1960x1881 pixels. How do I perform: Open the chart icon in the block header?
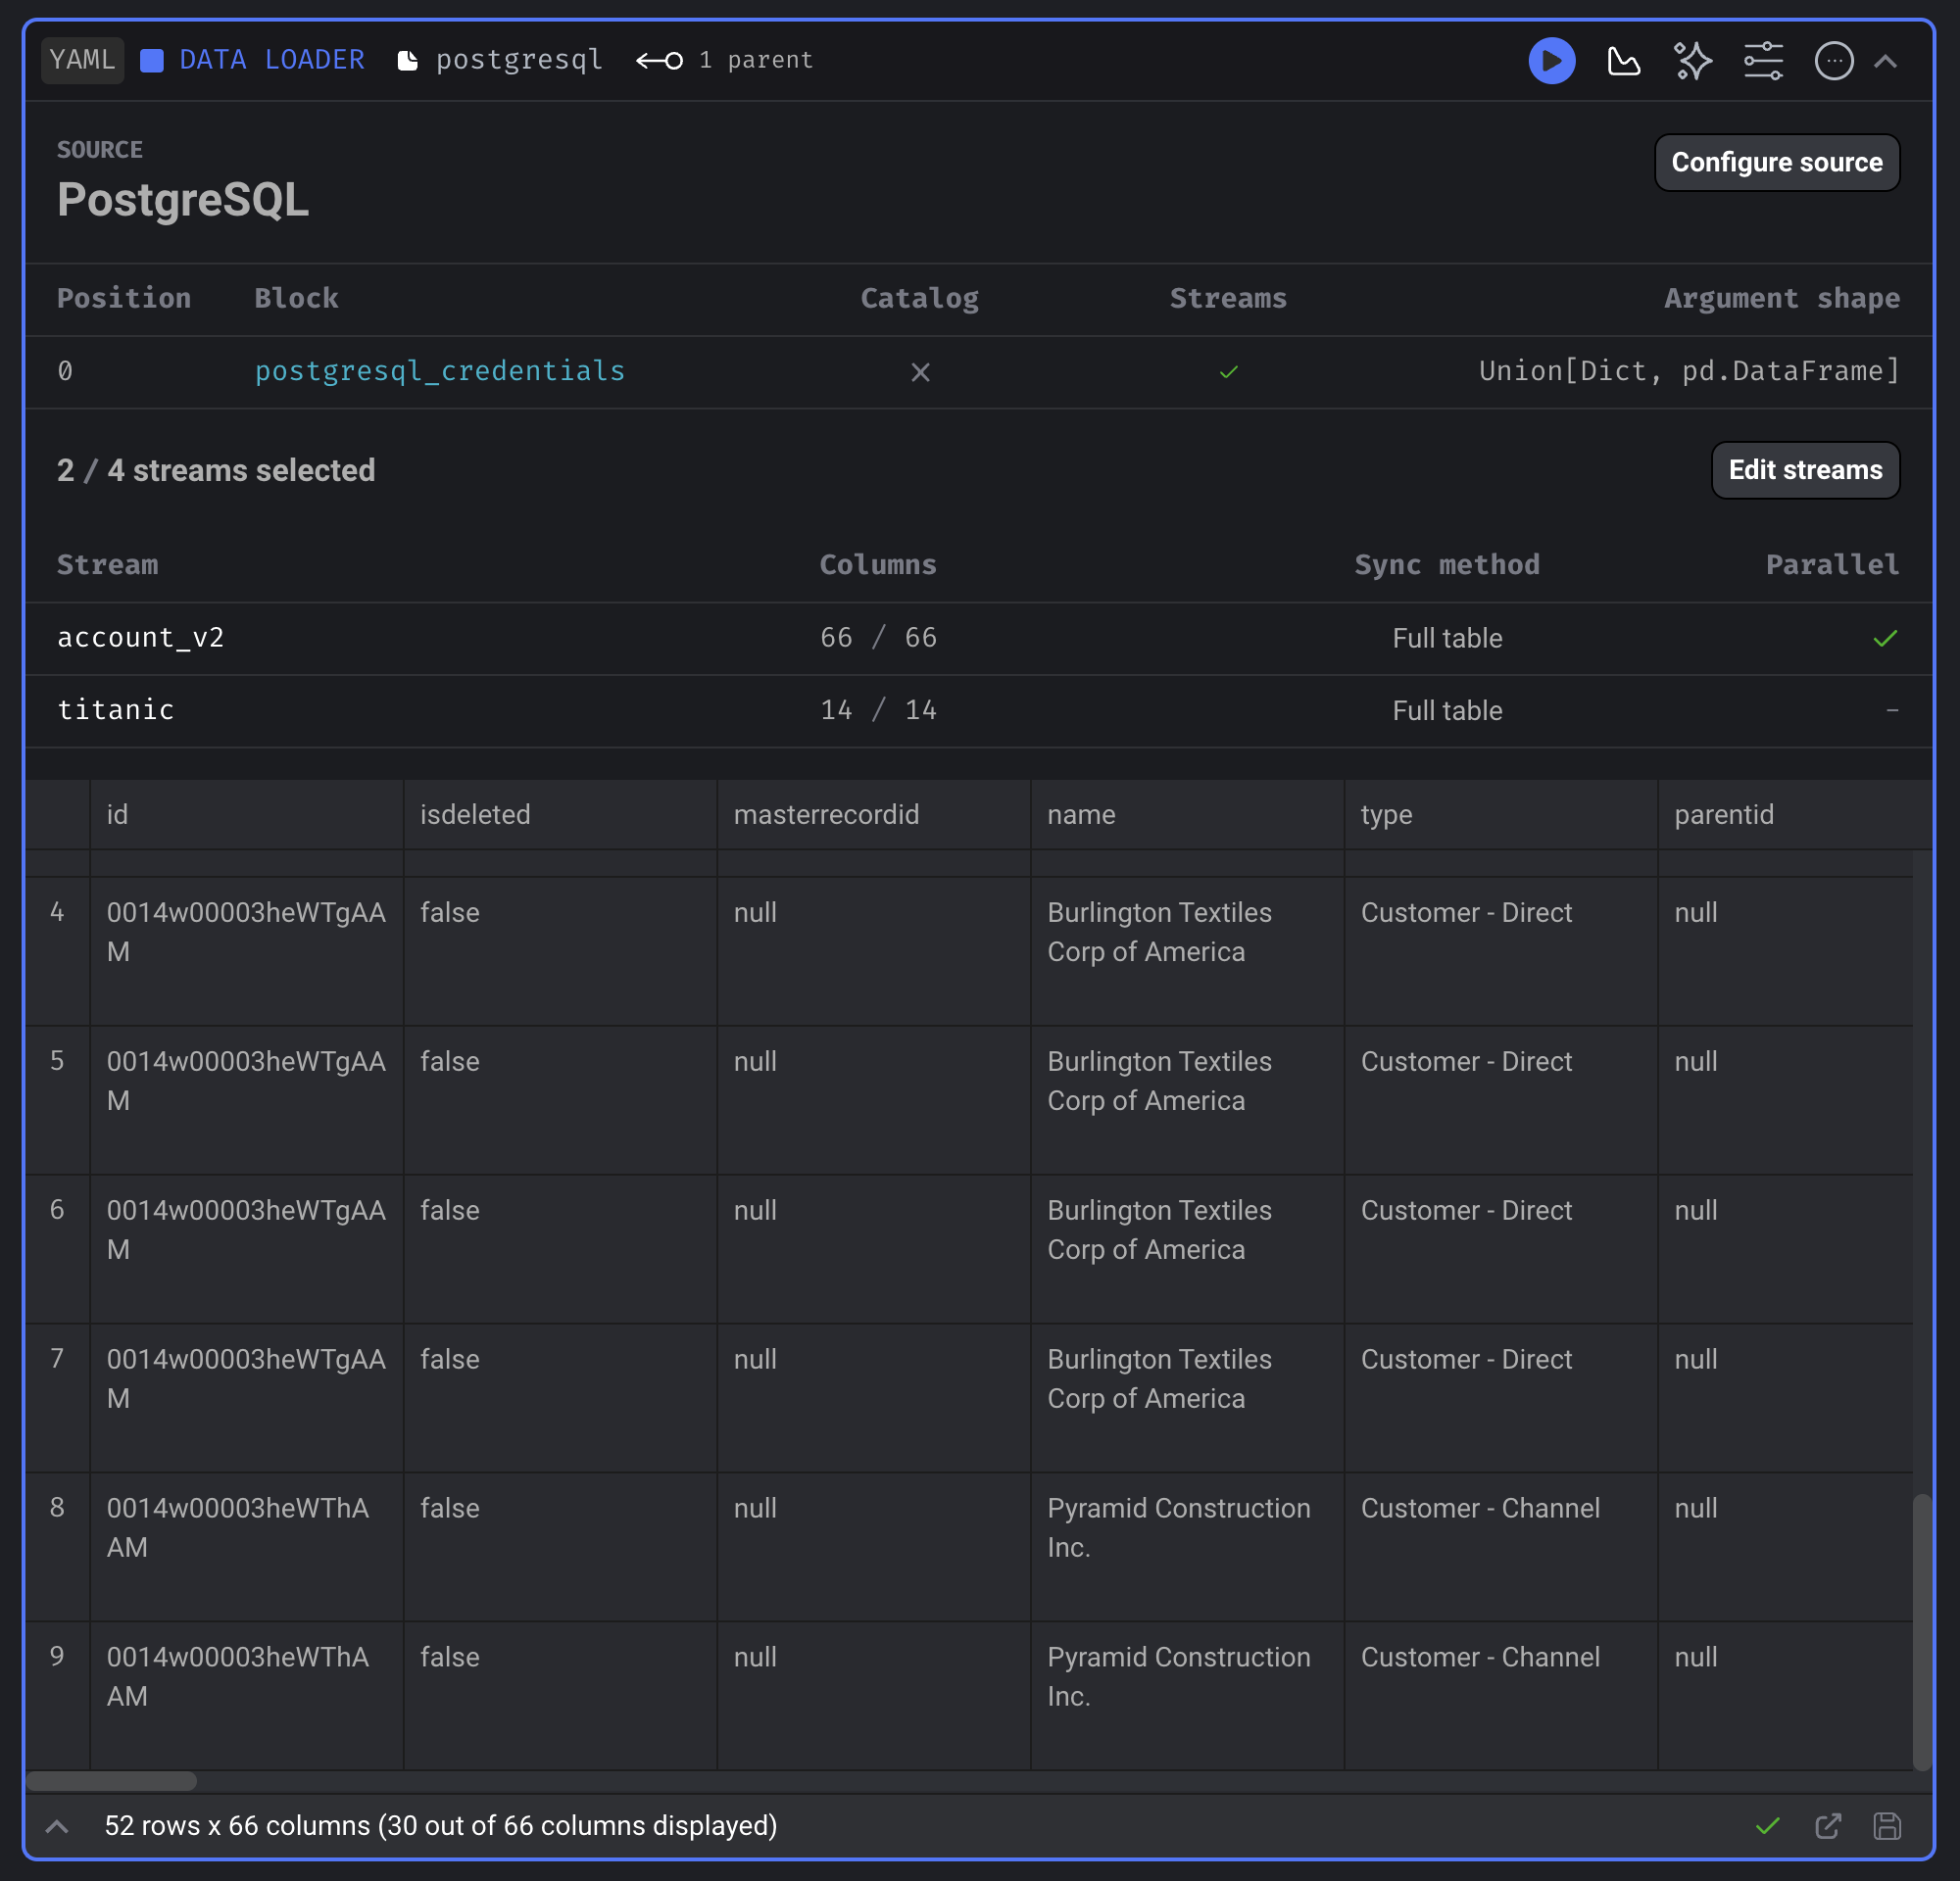click(1623, 61)
